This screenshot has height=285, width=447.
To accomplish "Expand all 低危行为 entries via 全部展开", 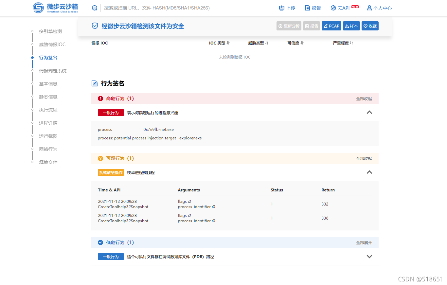I will (364, 242).
